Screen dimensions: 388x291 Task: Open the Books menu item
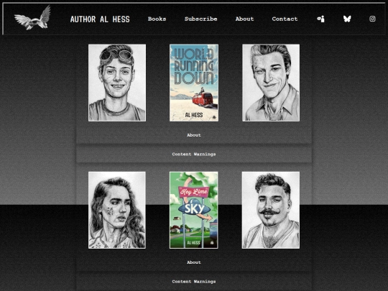[x=157, y=19]
